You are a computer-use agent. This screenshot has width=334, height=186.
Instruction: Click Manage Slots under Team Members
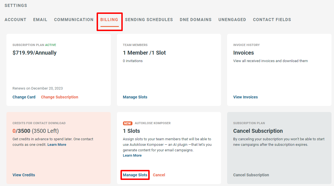pos(135,97)
